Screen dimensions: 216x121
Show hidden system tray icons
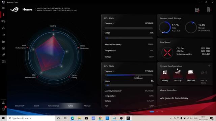(x=171, y=118)
